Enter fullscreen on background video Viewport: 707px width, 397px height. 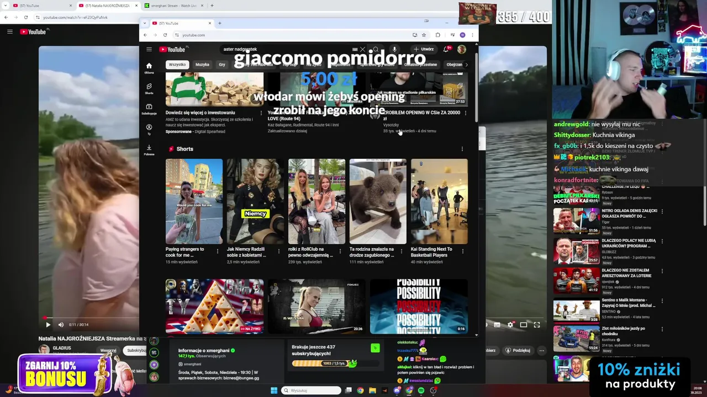coord(536,325)
